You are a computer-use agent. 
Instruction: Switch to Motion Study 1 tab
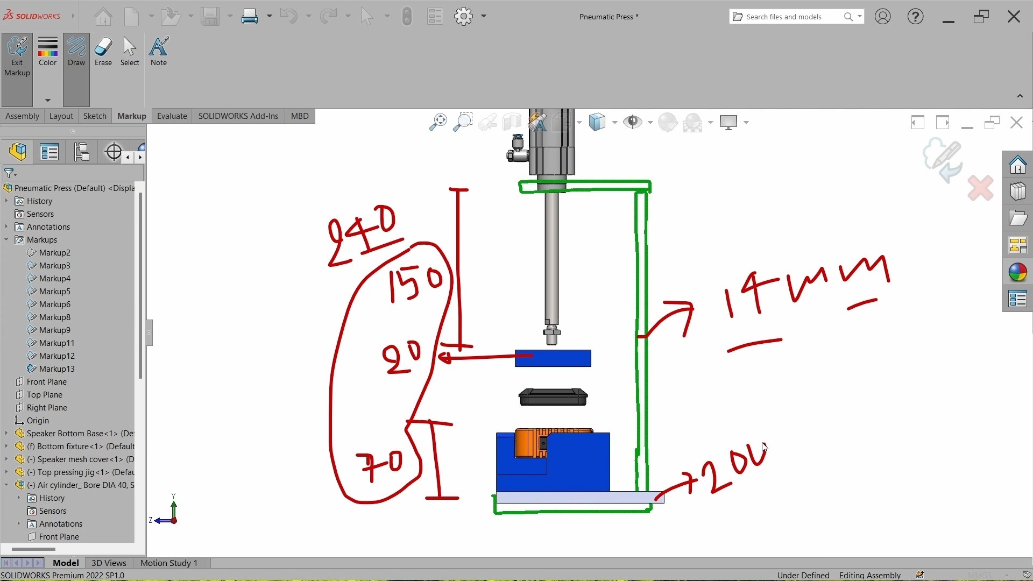click(169, 563)
